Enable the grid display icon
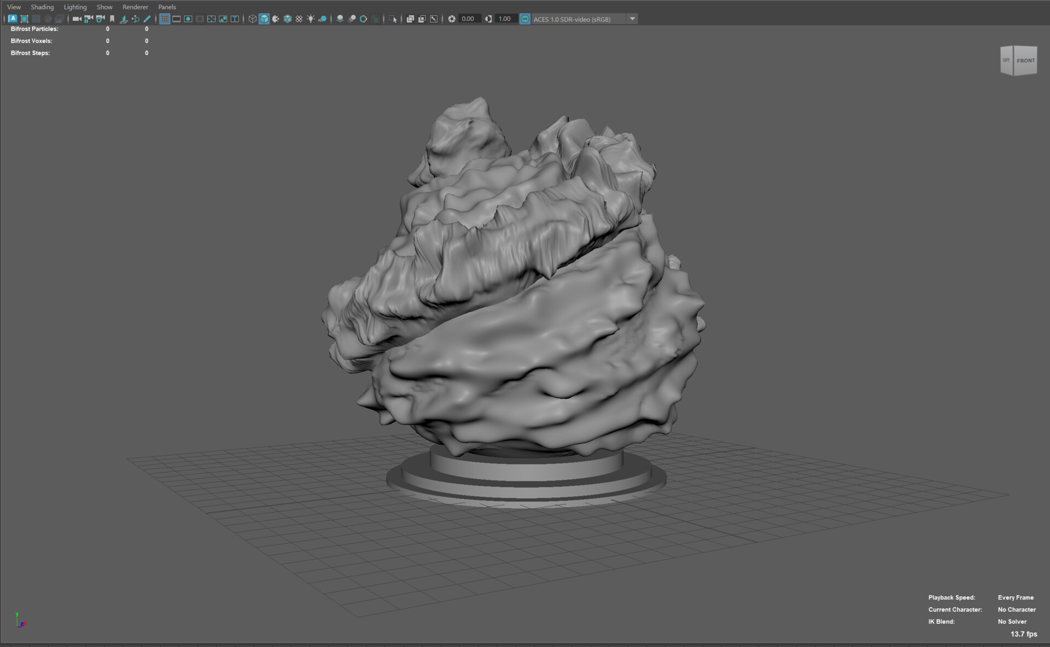The width and height of the screenshot is (1050, 647). (165, 18)
